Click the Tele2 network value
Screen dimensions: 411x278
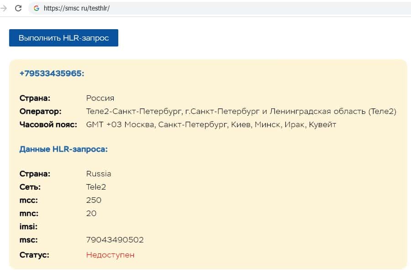point(96,187)
